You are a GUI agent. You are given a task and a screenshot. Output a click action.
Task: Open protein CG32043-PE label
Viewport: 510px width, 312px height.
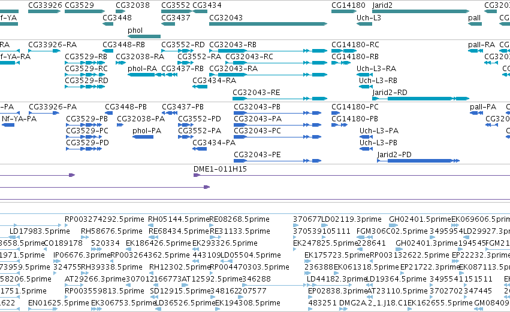(257, 155)
